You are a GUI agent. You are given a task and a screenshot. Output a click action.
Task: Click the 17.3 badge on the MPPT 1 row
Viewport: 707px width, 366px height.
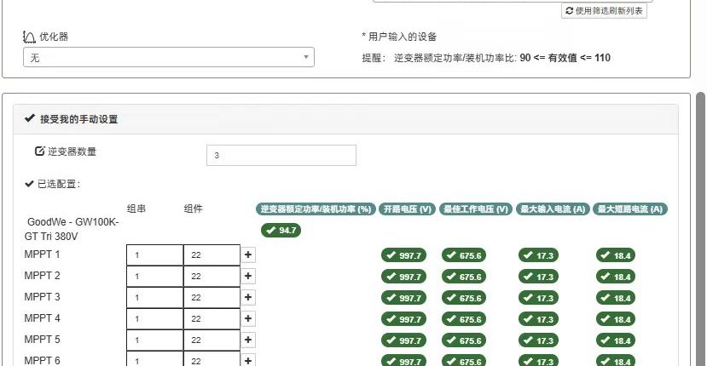538,255
